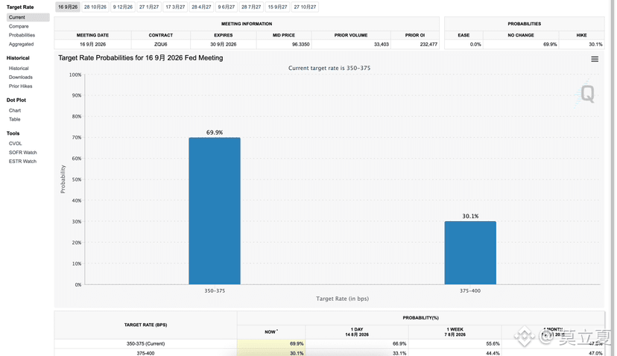
Task: Click the 33,403 prior volume cell
Action: tap(351, 45)
